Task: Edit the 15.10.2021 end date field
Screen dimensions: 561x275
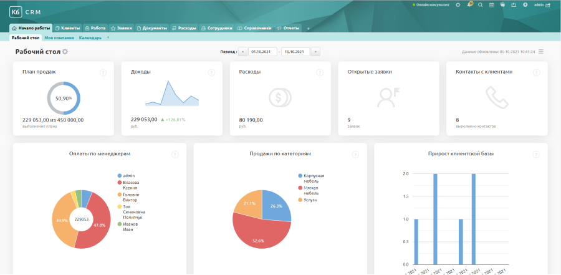Action: (x=295, y=52)
